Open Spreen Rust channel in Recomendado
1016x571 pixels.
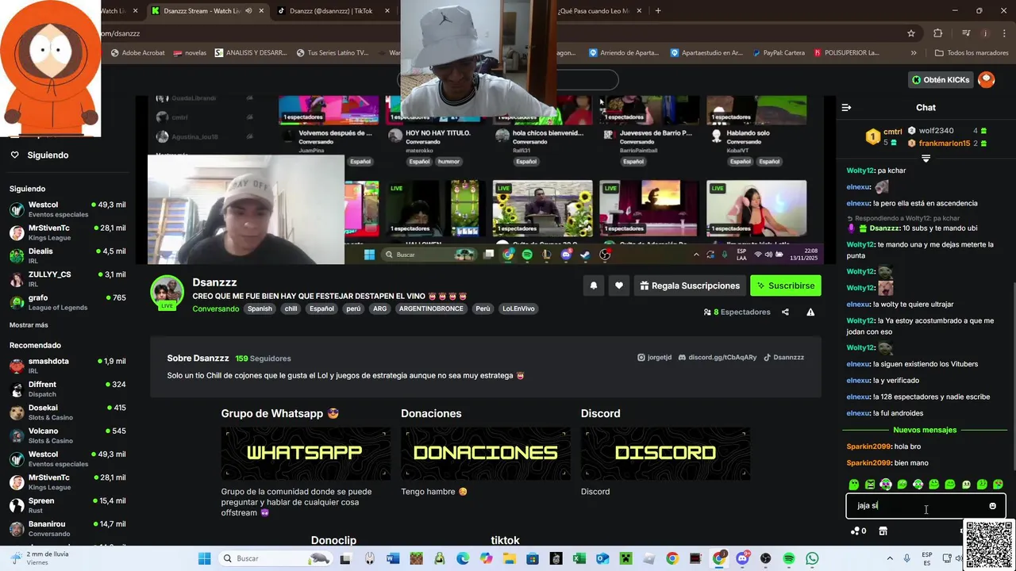coord(67,505)
